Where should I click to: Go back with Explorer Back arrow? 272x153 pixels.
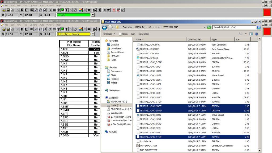tap(104, 27)
